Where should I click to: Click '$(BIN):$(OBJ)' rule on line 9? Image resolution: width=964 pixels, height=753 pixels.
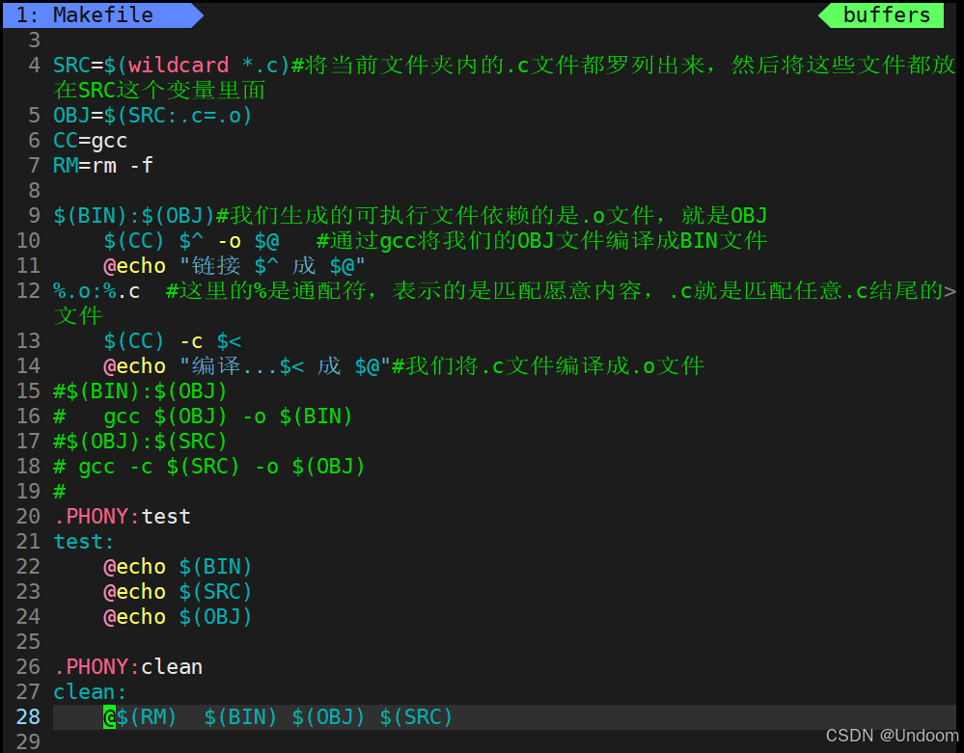pos(133,216)
